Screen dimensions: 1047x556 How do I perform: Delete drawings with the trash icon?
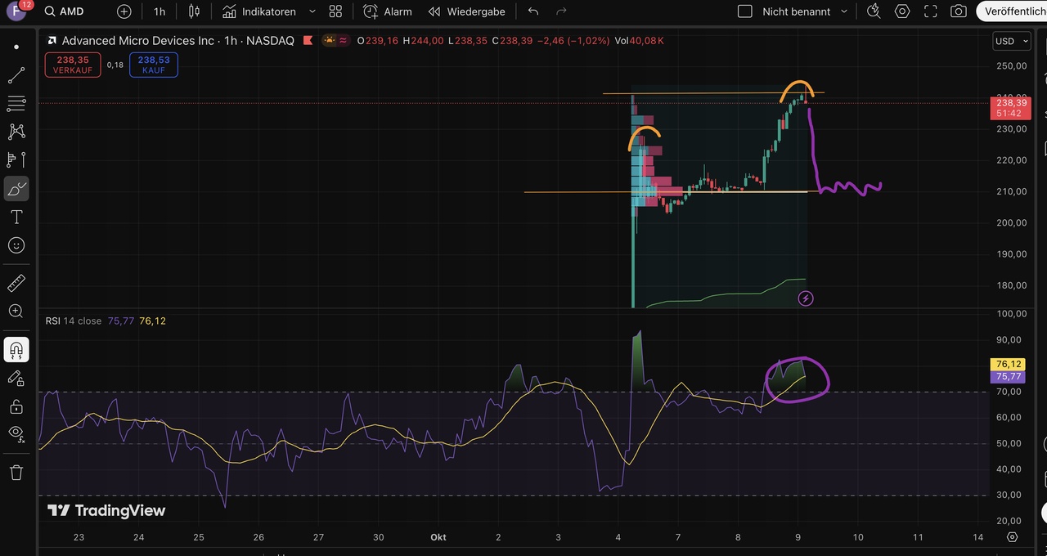(x=16, y=473)
